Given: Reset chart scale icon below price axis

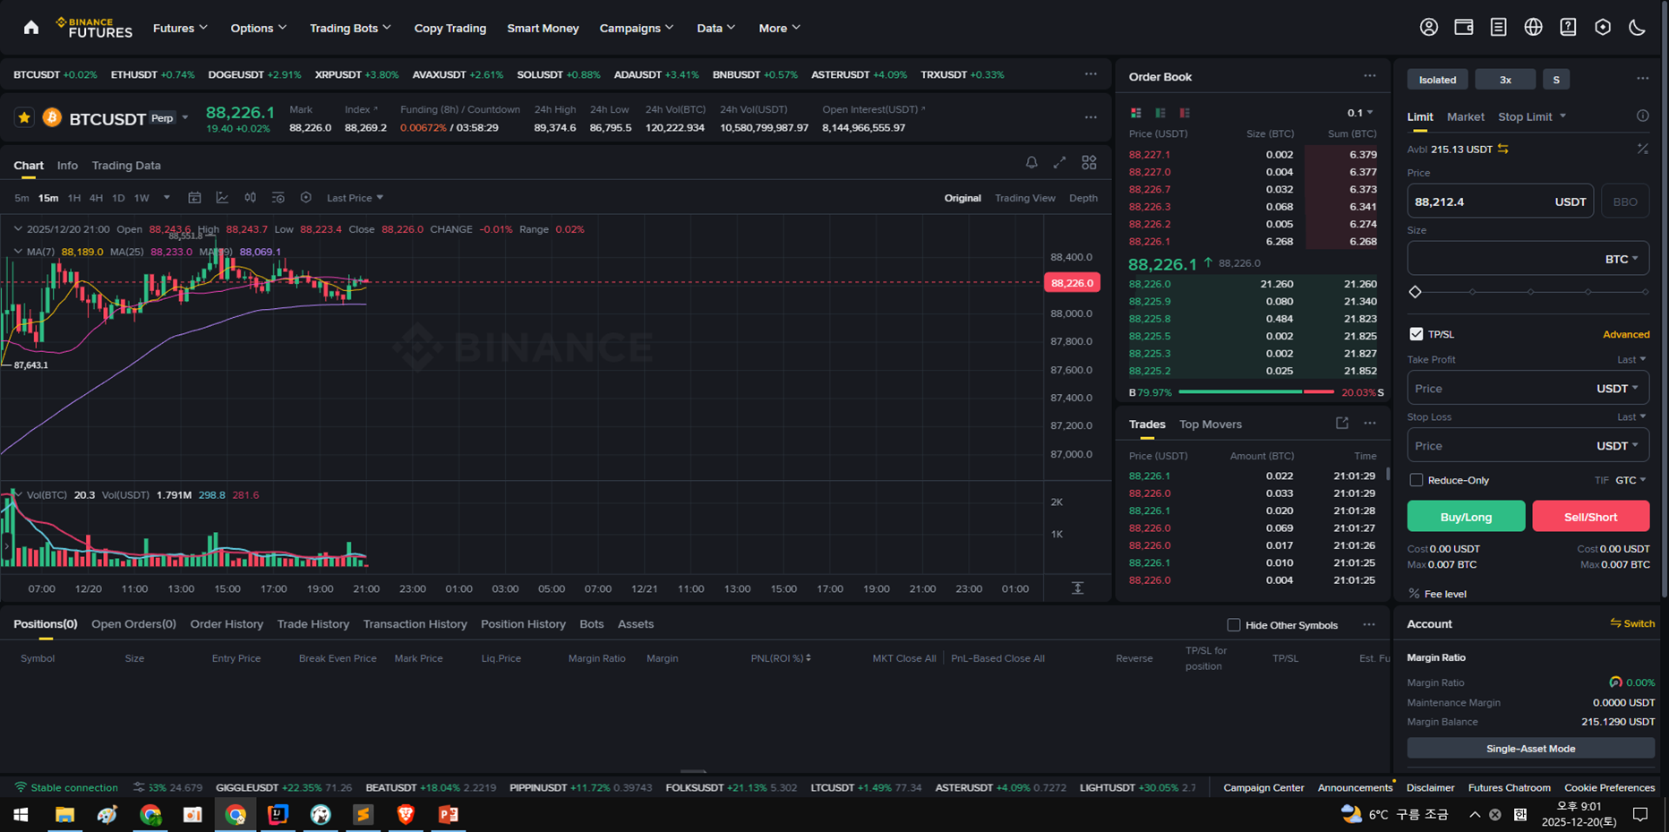Looking at the screenshot, I should [1077, 588].
